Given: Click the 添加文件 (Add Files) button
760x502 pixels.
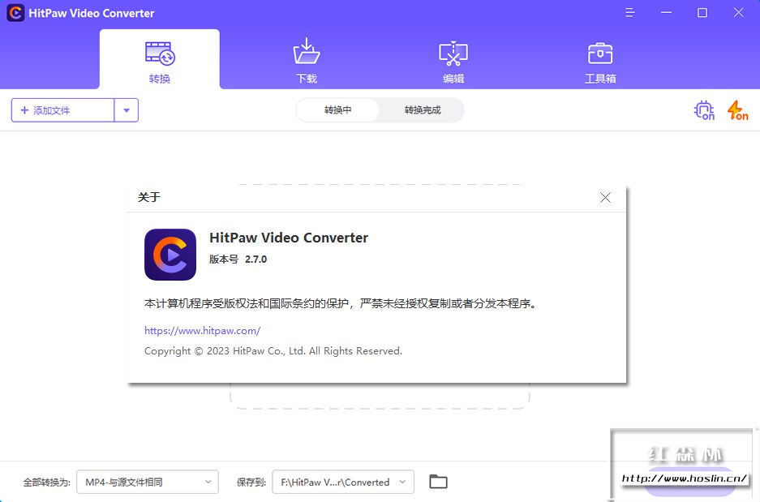Looking at the screenshot, I should [63, 110].
